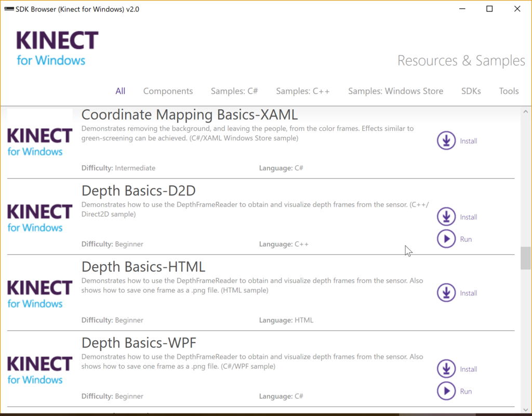Switch to the SDKs tab
Screen dimensions: 532x416
[x=471, y=91]
